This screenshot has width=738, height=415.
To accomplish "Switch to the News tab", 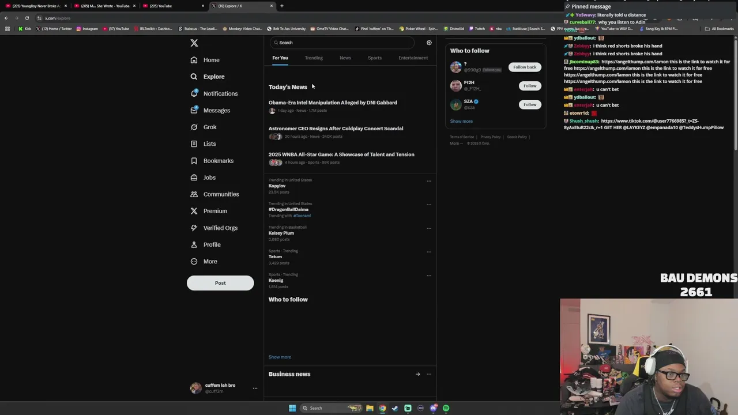I will (x=345, y=58).
